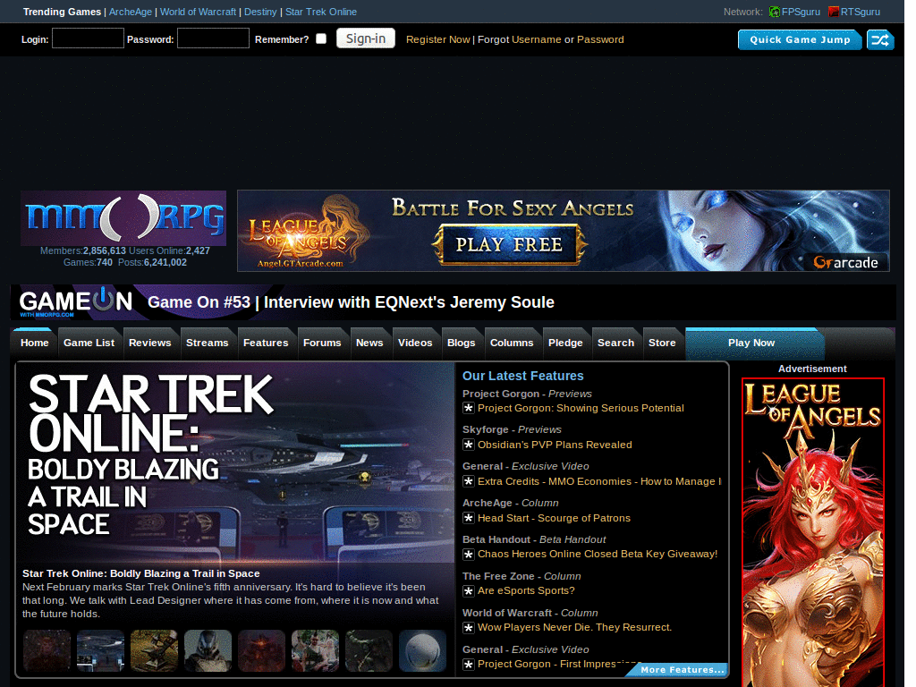Open the Destiny trending game link
916x687 pixels.
click(x=260, y=12)
